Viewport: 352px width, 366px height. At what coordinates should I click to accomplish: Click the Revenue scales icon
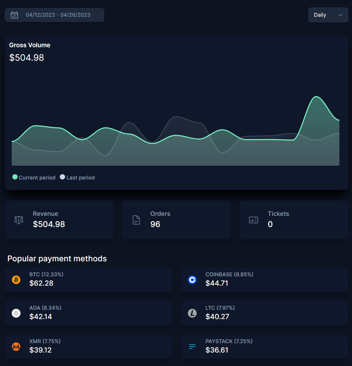coord(19,220)
